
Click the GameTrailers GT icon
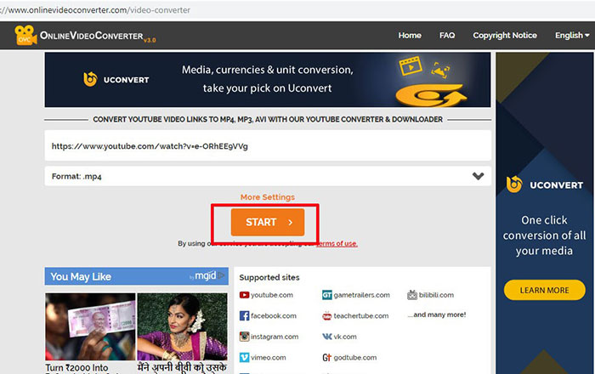pyautogui.click(x=326, y=295)
